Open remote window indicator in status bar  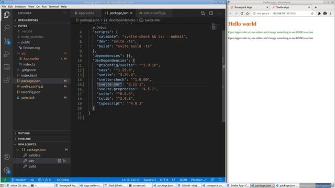(5, 180)
